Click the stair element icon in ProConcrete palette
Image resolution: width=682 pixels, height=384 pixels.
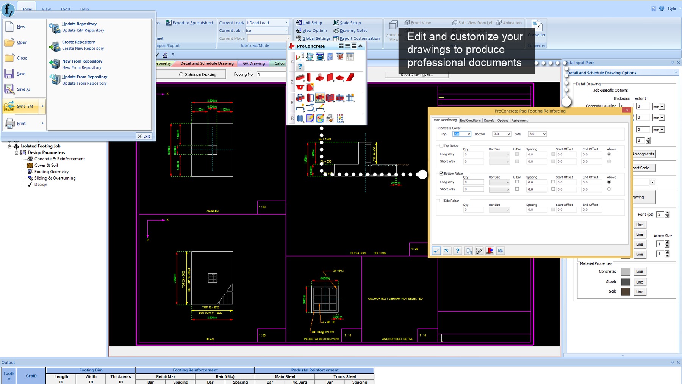pos(350,77)
